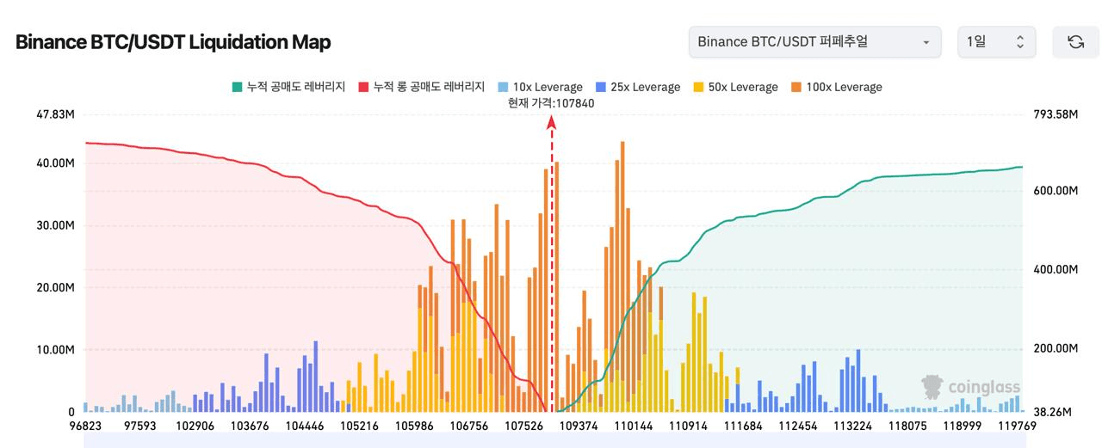Click the 110144 price axis label

(634, 426)
